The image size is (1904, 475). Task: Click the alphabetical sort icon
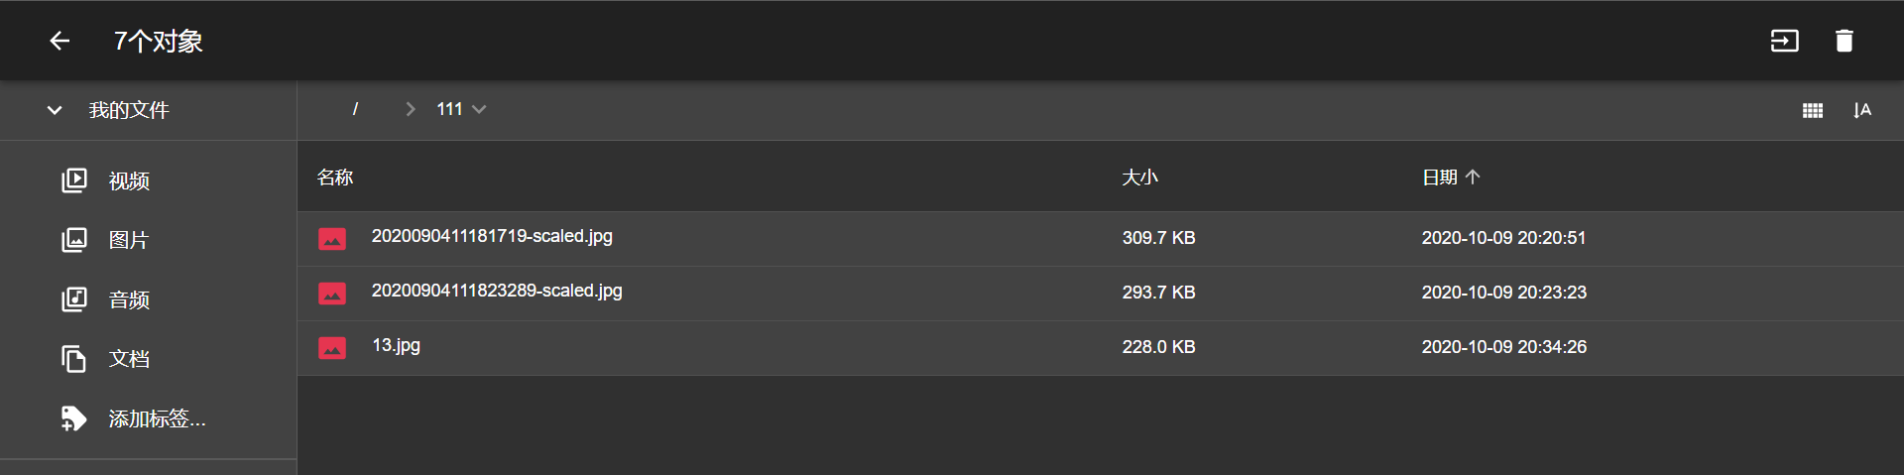point(1861,110)
